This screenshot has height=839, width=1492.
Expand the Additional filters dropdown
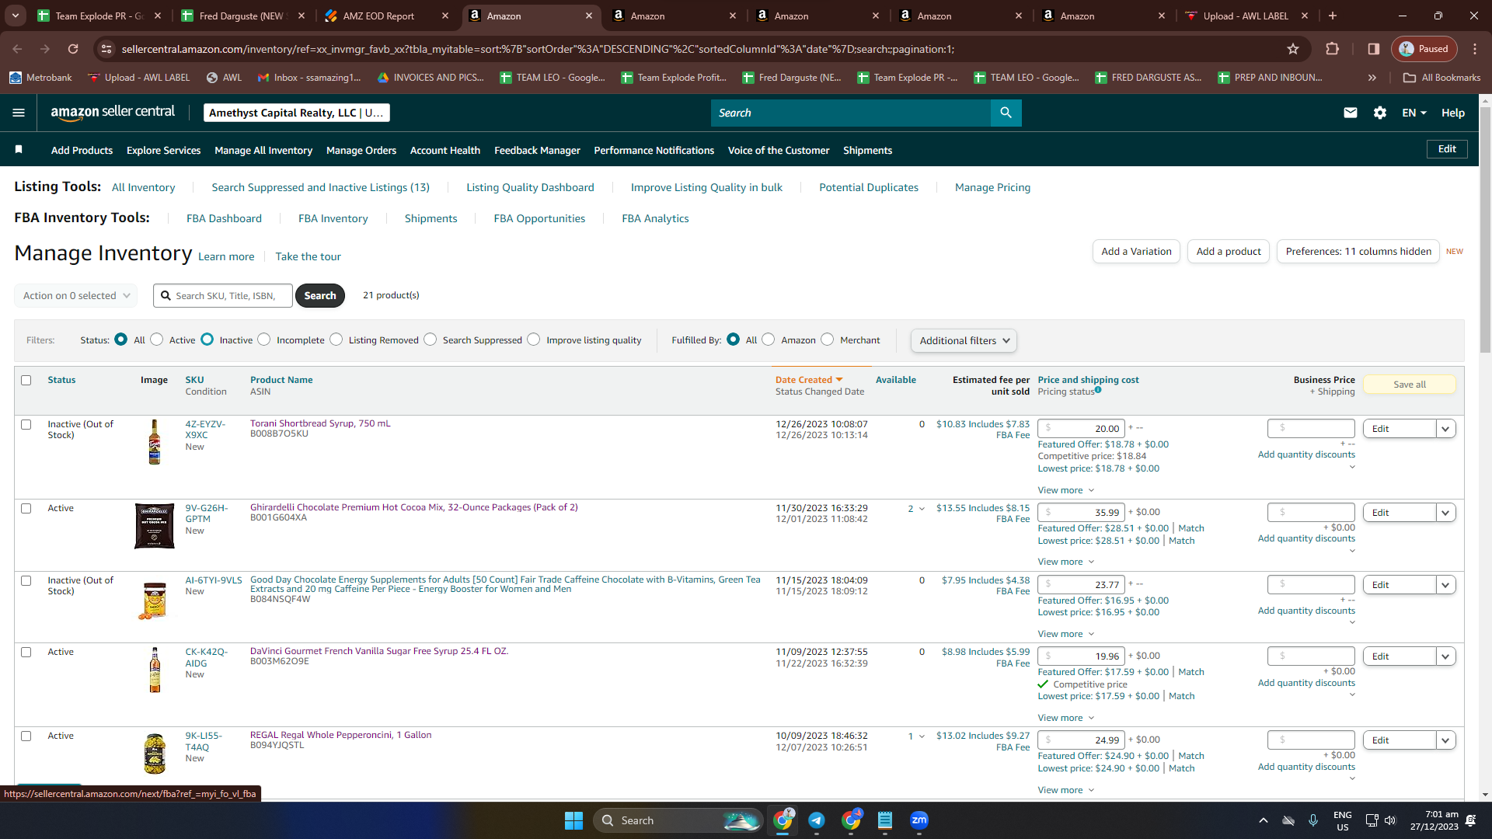(964, 340)
